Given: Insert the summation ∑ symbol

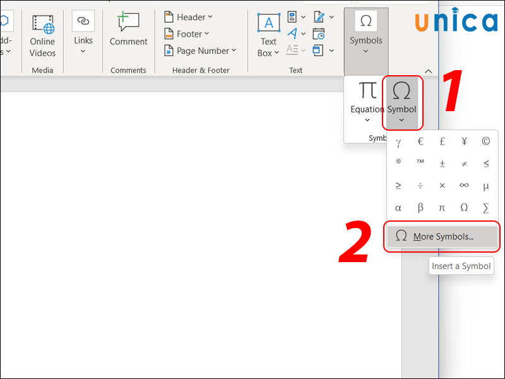Looking at the screenshot, I should click(486, 208).
